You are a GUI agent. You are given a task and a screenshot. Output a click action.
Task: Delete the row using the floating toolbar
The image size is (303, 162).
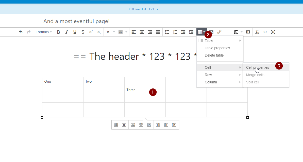149,124
